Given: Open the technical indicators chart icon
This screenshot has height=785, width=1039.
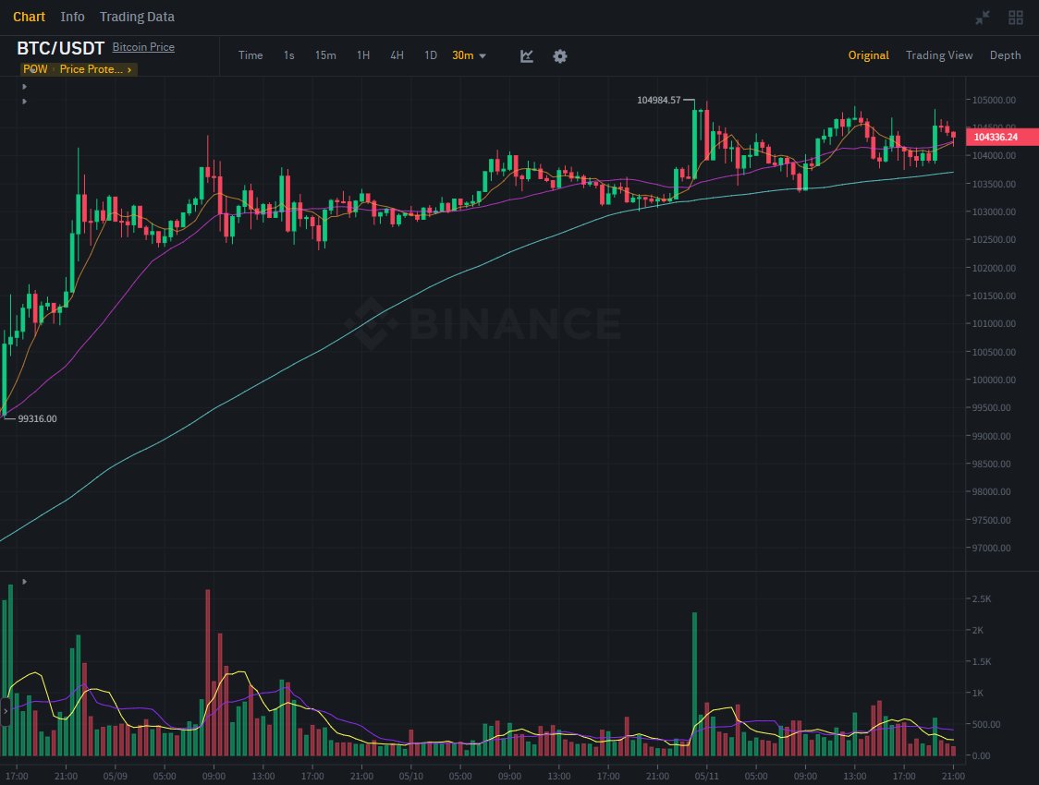Looking at the screenshot, I should coord(527,56).
